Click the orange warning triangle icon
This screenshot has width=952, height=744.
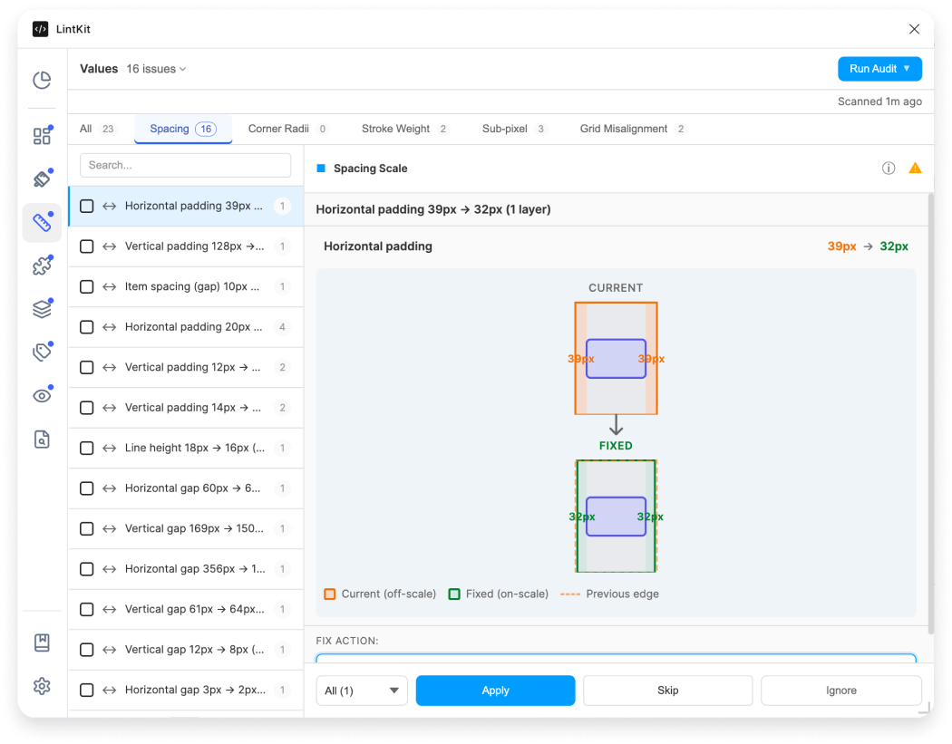[x=915, y=168]
